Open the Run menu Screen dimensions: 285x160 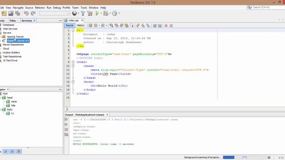pos(49,8)
